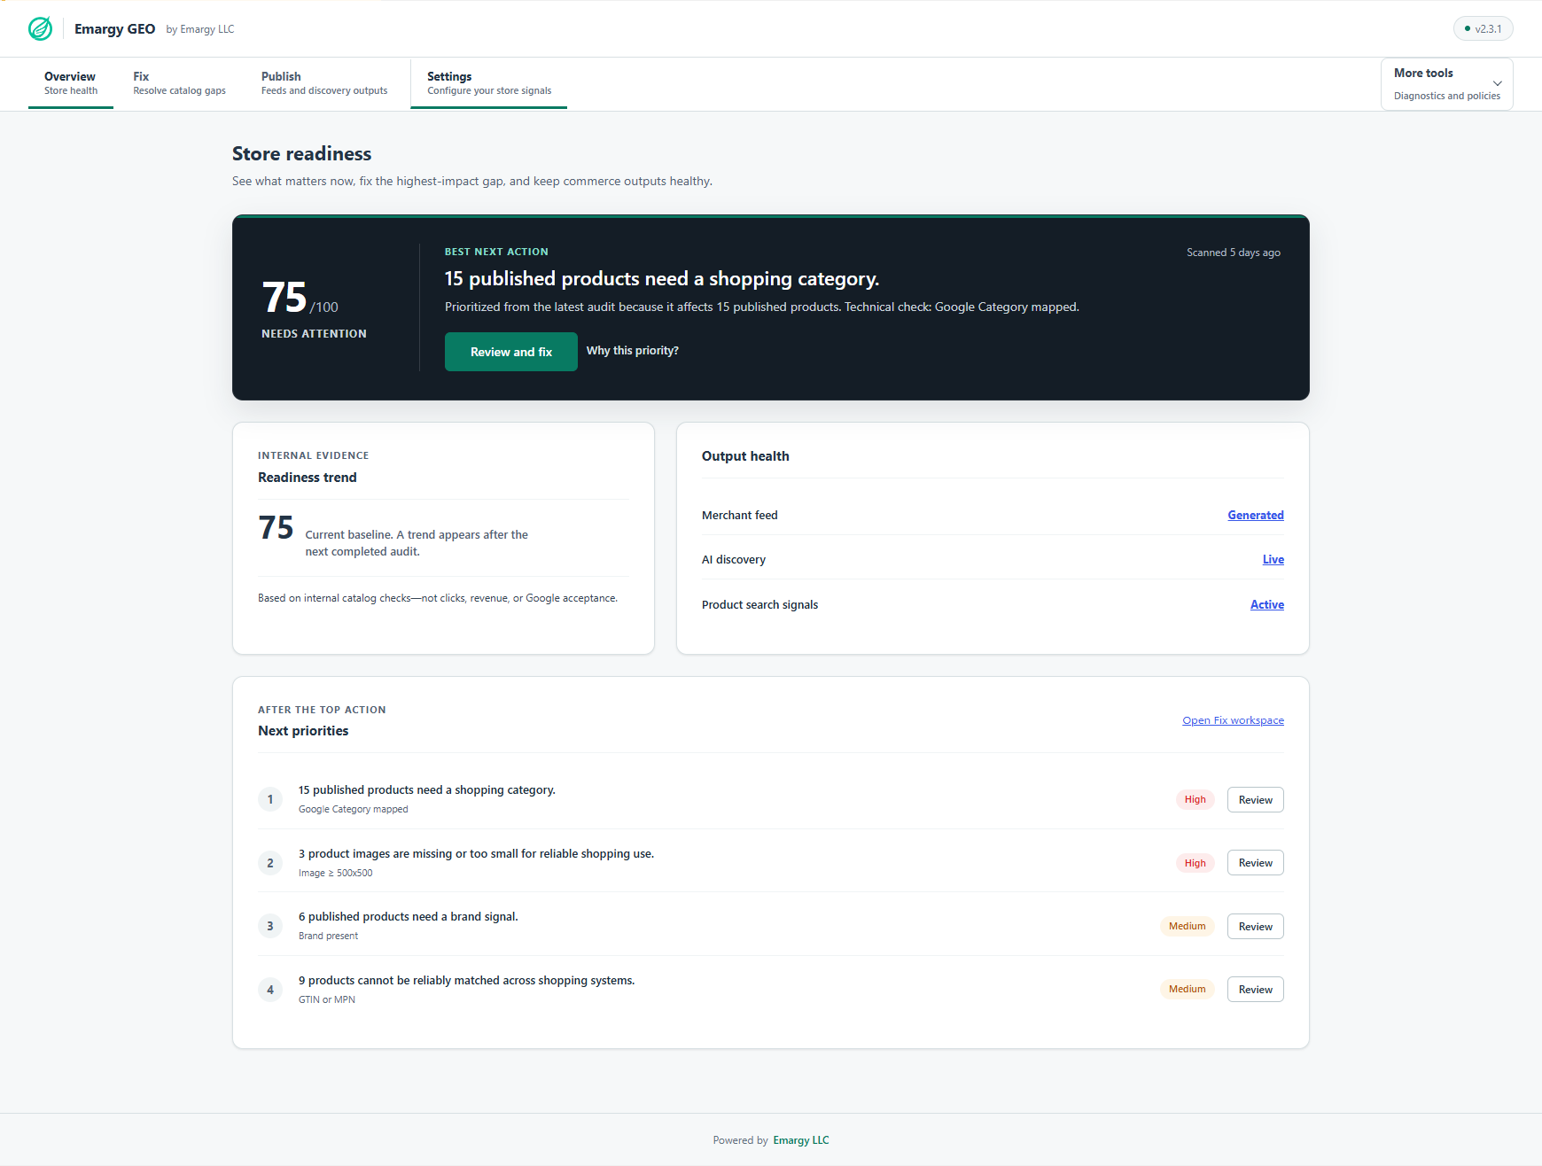Open Fix workspace link
The height and width of the screenshot is (1166, 1542).
pos(1233,720)
